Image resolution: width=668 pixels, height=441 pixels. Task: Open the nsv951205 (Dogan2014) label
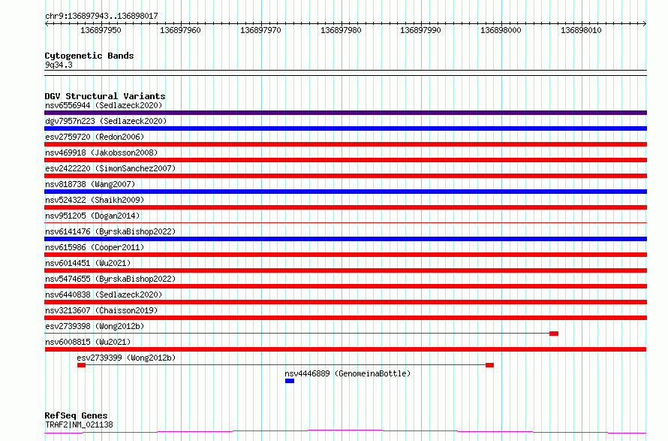92,216
